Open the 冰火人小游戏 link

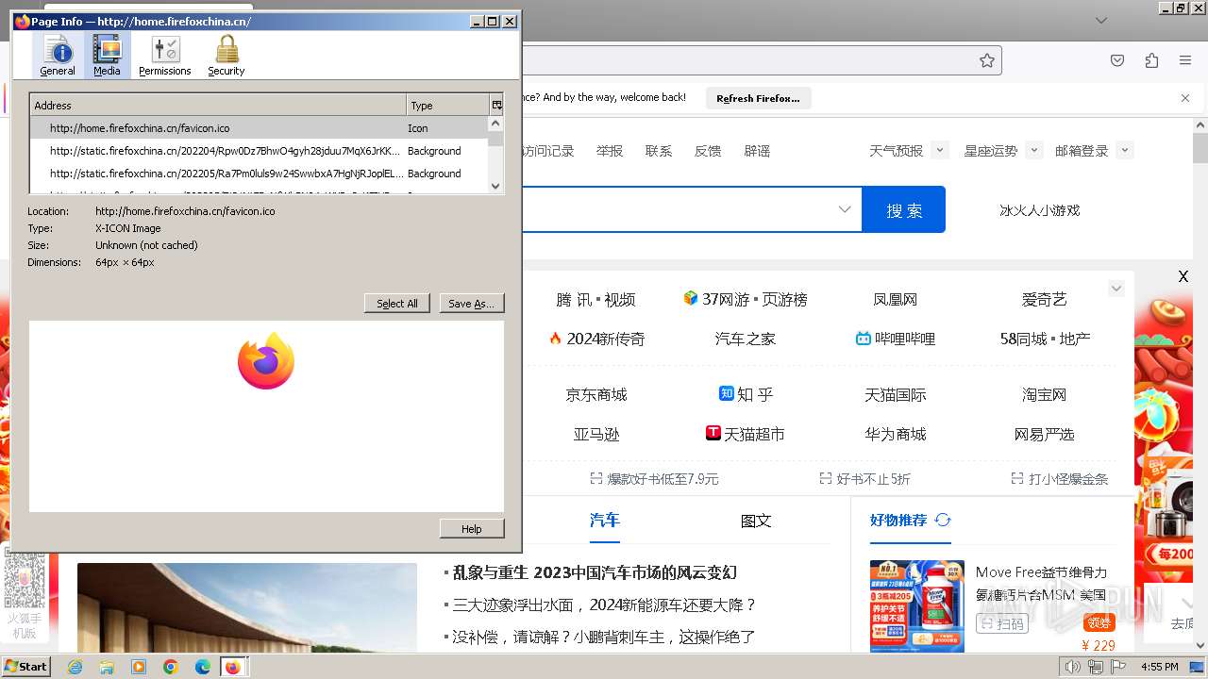point(1039,210)
